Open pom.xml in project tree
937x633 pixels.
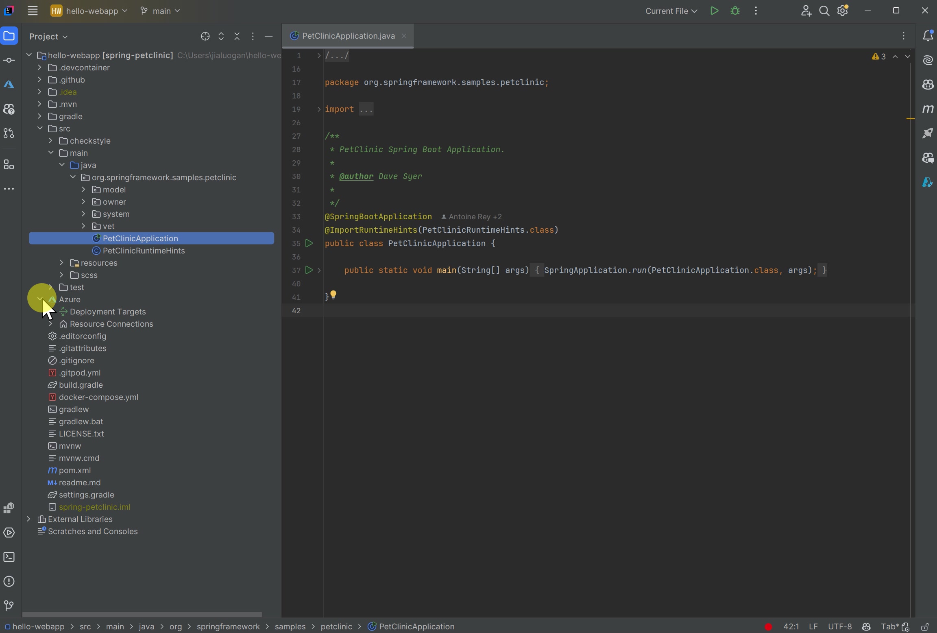click(75, 470)
